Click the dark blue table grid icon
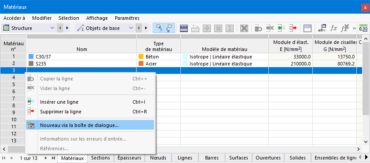This screenshot has height=163, width=370. tap(184, 28)
